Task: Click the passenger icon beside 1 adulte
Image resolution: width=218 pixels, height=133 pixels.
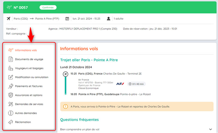Action: [108, 18]
